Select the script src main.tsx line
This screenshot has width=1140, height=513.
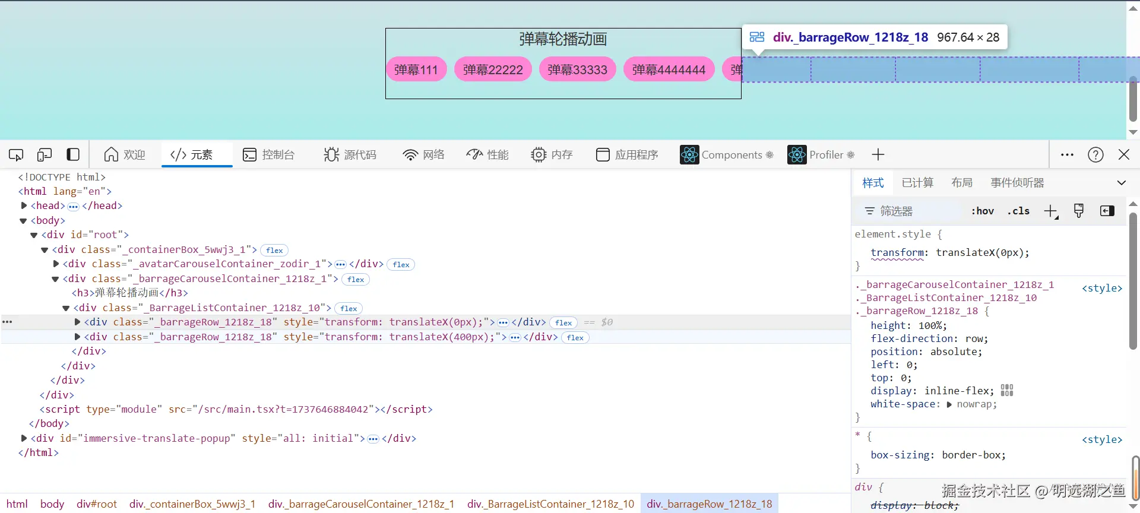click(x=236, y=410)
